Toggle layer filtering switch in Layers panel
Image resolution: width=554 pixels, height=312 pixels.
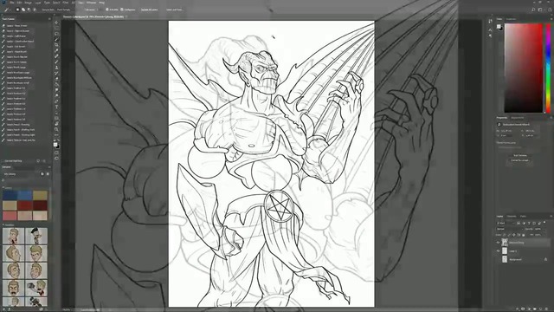(544, 222)
